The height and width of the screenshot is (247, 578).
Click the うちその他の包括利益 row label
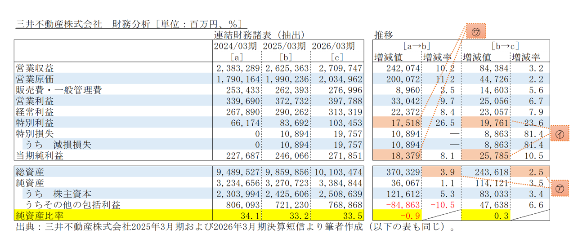[73, 205]
